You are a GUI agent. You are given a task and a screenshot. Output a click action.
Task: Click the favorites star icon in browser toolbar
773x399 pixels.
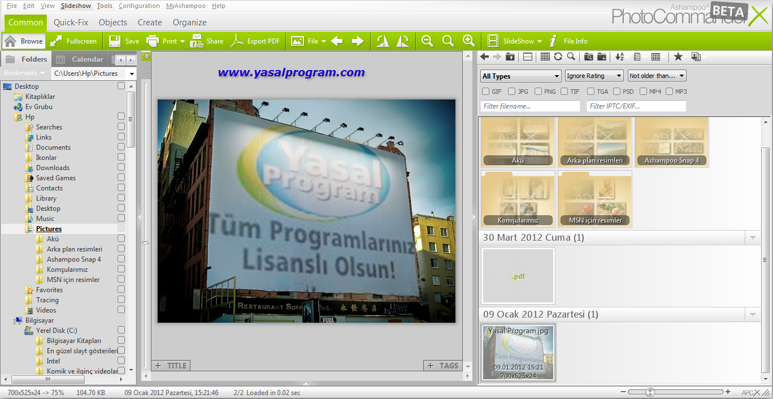point(678,57)
